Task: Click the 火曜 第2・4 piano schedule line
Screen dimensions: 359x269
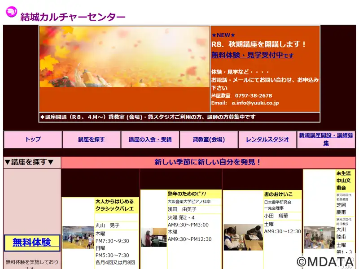Action: [181, 217]
